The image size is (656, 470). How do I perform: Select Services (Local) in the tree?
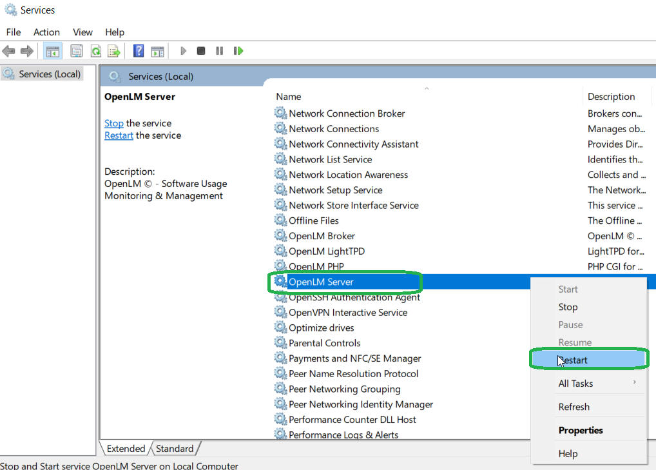point(50,74)
